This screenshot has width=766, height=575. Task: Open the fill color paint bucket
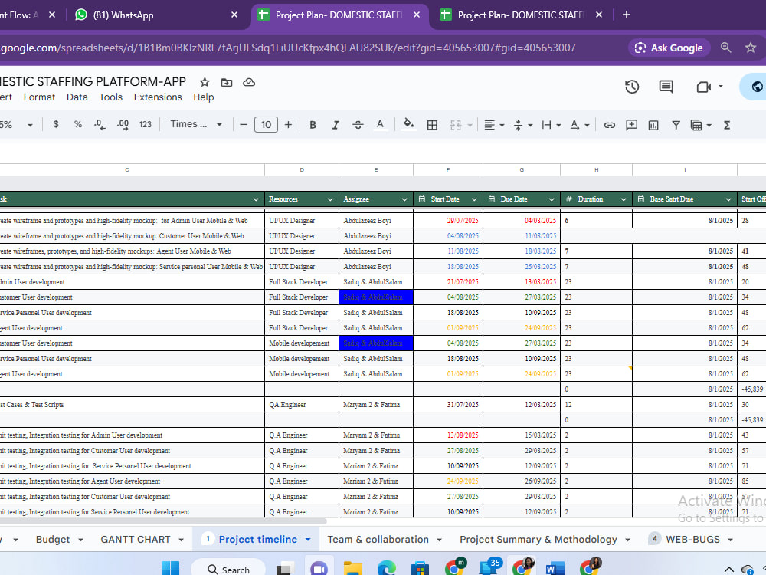pyautogui.click(x=408, y=125)
